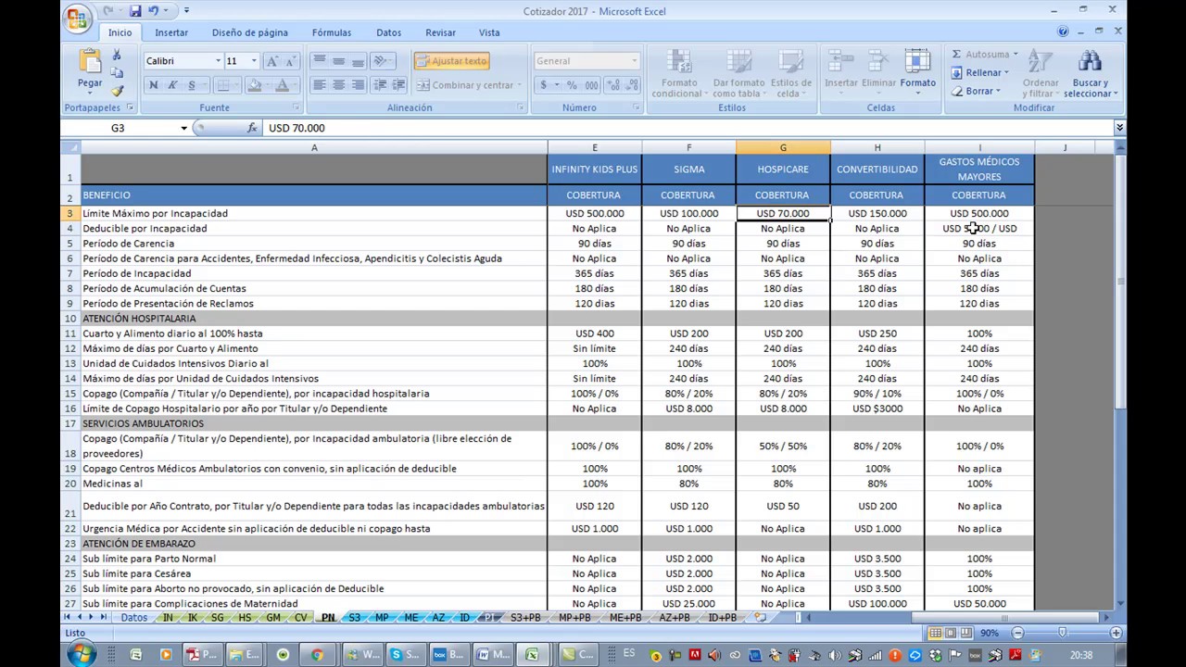Select the Datos sheet tab
The height and width of the screenshot is (667, 1186).
click(x=133, y=618)
